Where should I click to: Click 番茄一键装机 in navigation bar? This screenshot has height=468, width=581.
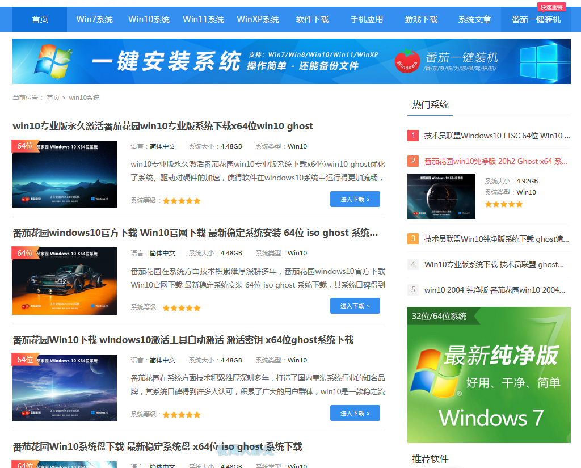coord(536,19)
